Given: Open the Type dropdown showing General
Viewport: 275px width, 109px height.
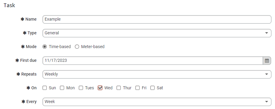Looking at the screenshot, I should point(157,33).
